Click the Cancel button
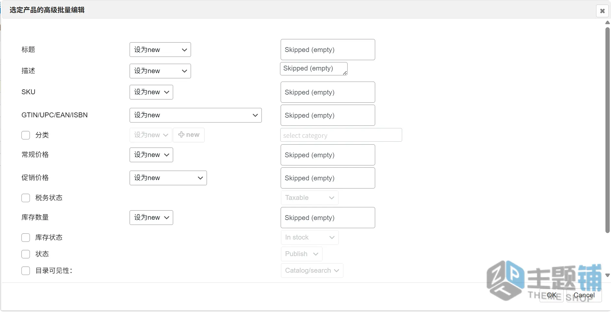Image resolution: width=611 pixels, height=312 pixels. [x=584, y=295]
